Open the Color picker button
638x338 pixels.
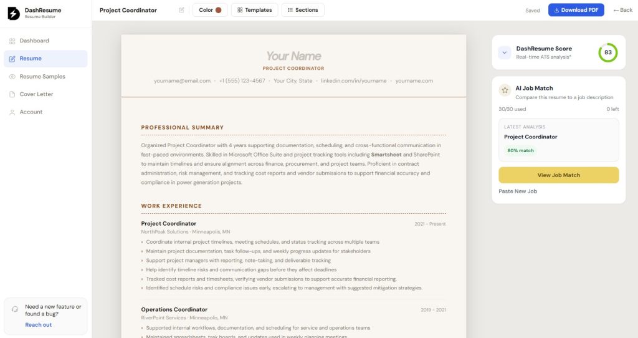pyautogui.click(x=210, y=10)
